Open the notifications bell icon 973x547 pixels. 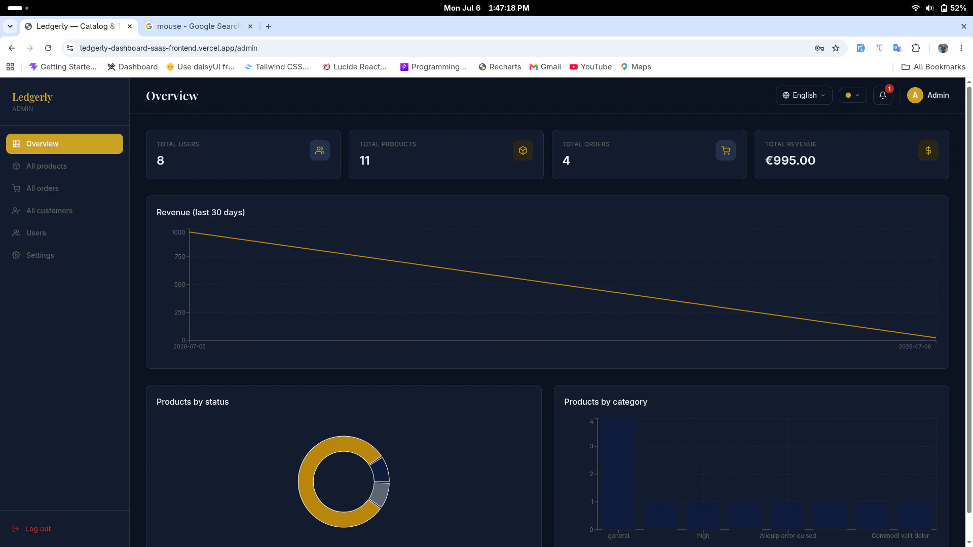[882, 95]
